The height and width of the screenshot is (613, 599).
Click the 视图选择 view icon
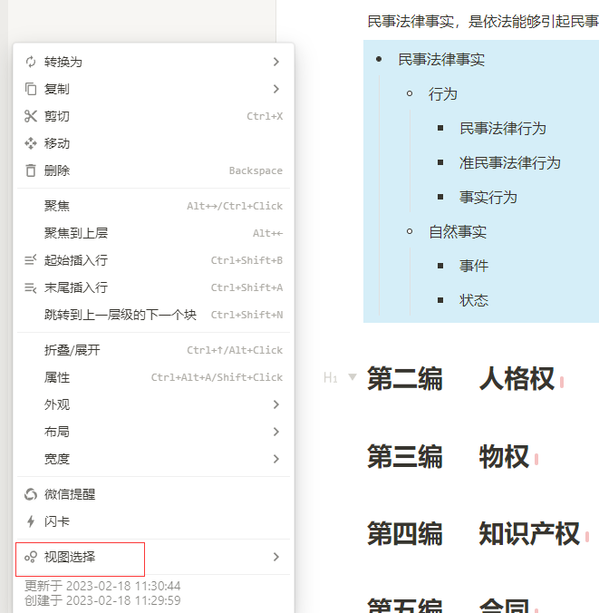tap(31, 557)
